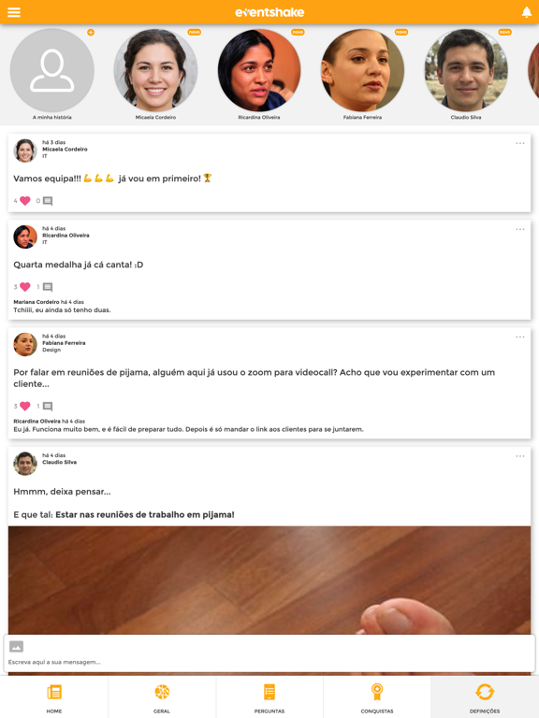Image resolution: width=539 pixels, height=718 pixels.
Task: Open the notifications bell
Action: click(x=527, y=12)
